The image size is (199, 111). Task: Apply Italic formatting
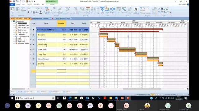point(31,12)
